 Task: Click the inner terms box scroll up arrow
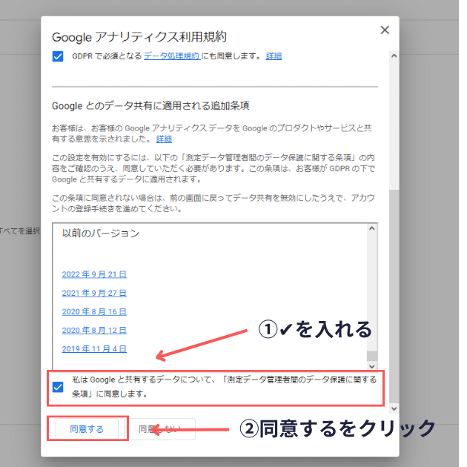[x=372, y=228]
